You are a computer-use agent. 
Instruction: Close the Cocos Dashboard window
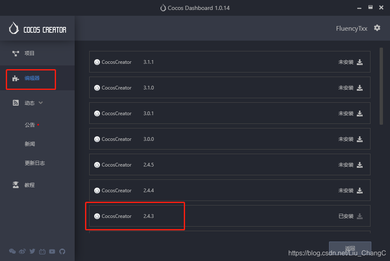point(381,7)
